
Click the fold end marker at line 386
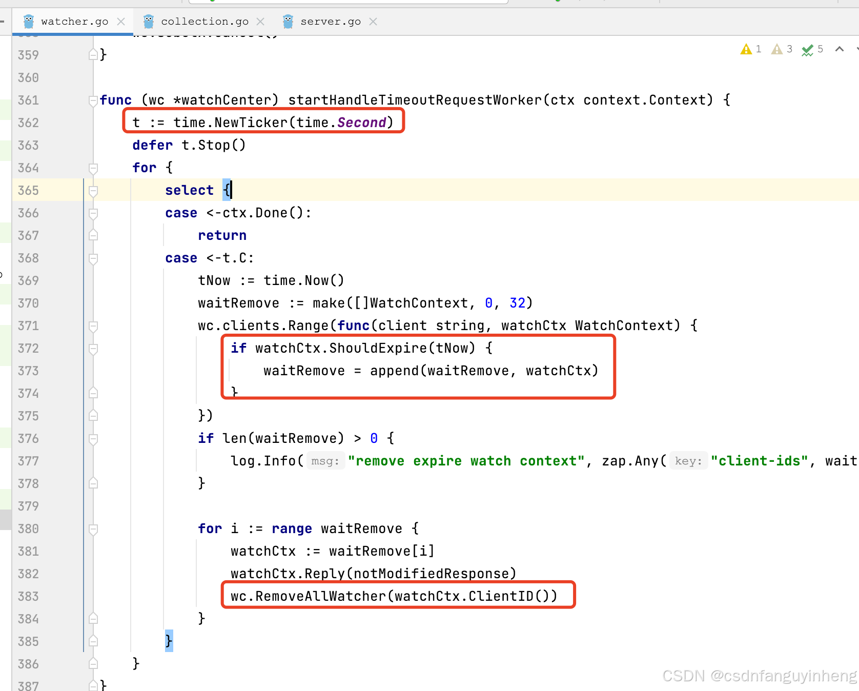coord(93,663)
